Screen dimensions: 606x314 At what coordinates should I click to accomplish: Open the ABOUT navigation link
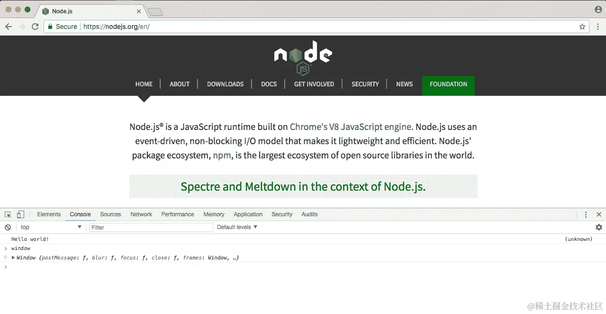pos(180,84)
